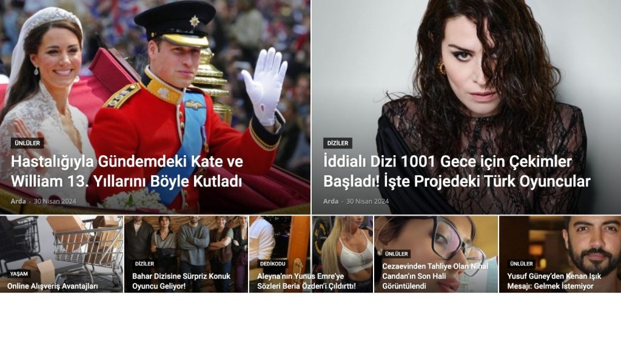Click the YAŞAM category tag
This screenshot has width=621, height=349.
(19, 274)
